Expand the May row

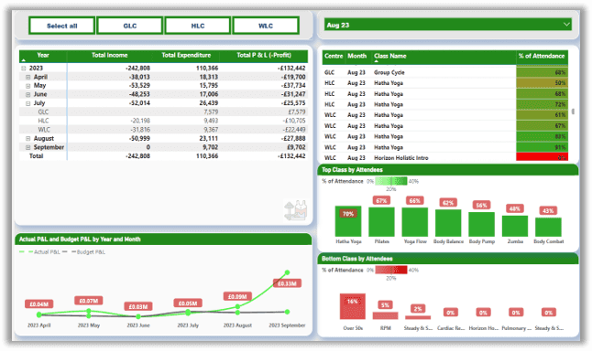pyautogui.click(x=27, y=86)
